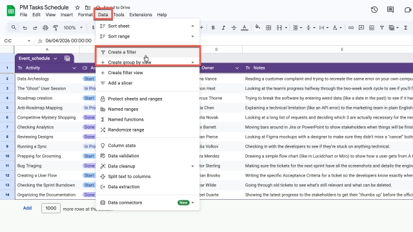Select Create a filter
Image resolution: width=413 pixels, height=232 pixels.
[x=148, y=52]
